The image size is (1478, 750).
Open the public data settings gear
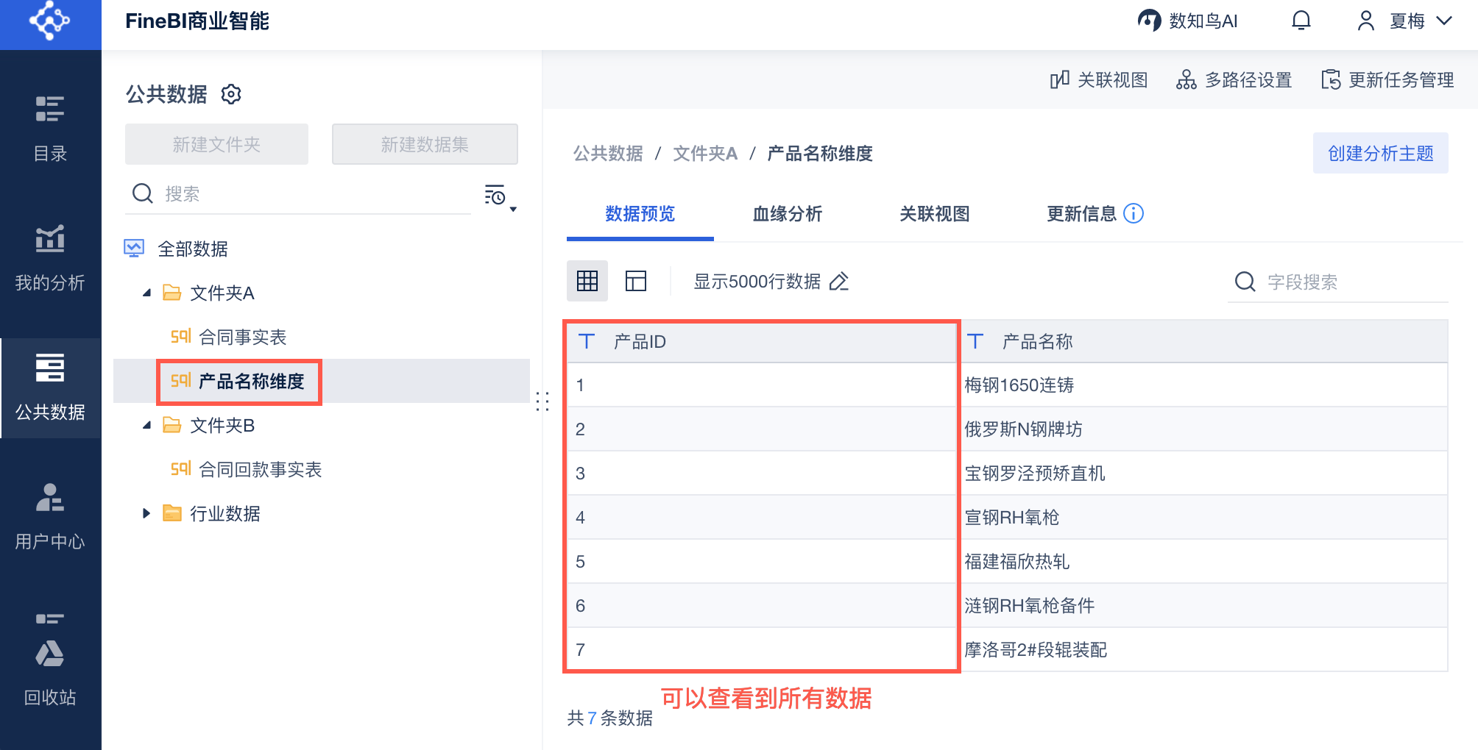point(231,94)
